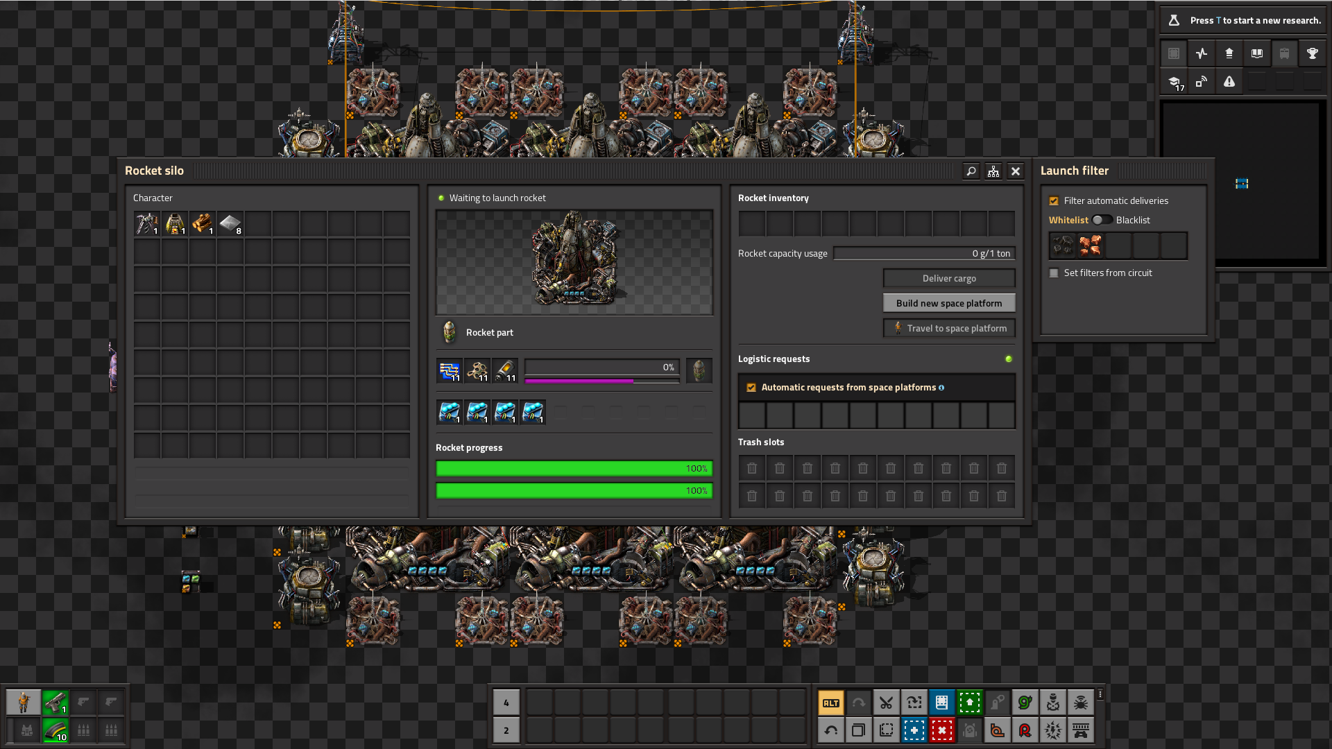Close the Rocket silo window
1332x749 pixels.
1016,171
